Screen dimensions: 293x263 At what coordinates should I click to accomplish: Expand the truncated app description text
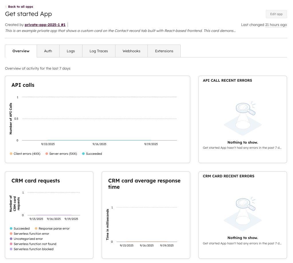coord(120,31)
